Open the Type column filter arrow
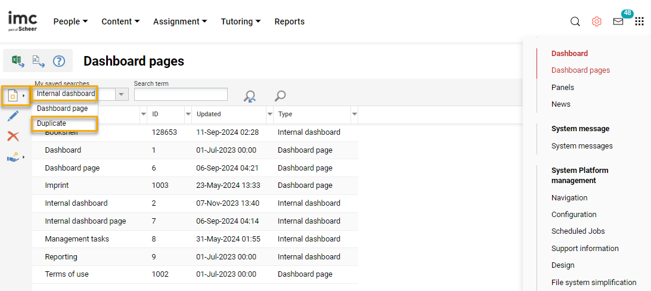651x291 pixels. coord(354,114)
